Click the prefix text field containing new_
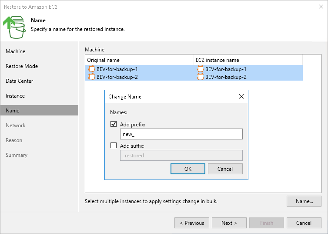 point(181,134)
